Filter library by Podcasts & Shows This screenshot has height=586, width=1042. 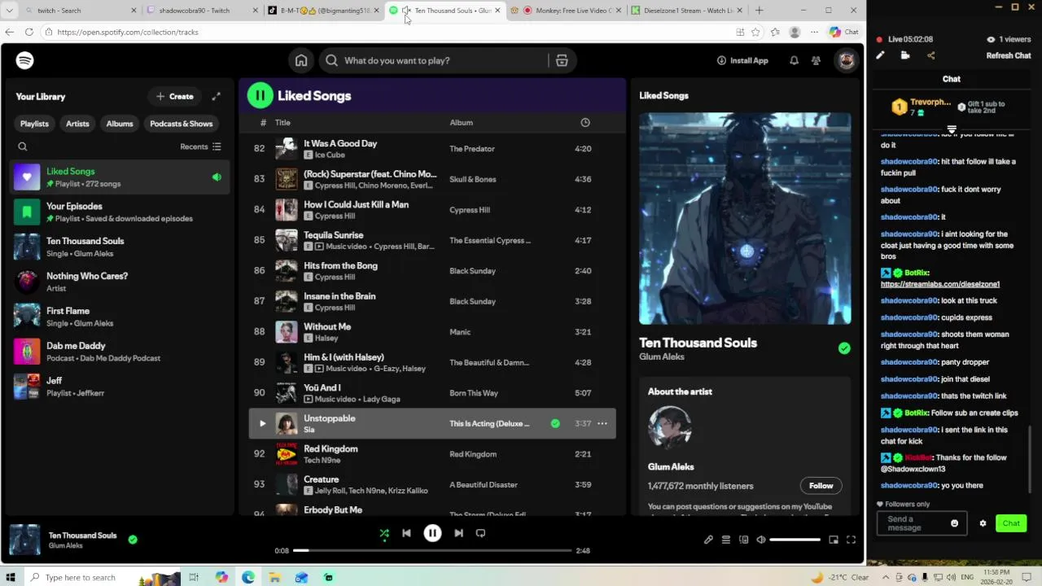(181, 124)
